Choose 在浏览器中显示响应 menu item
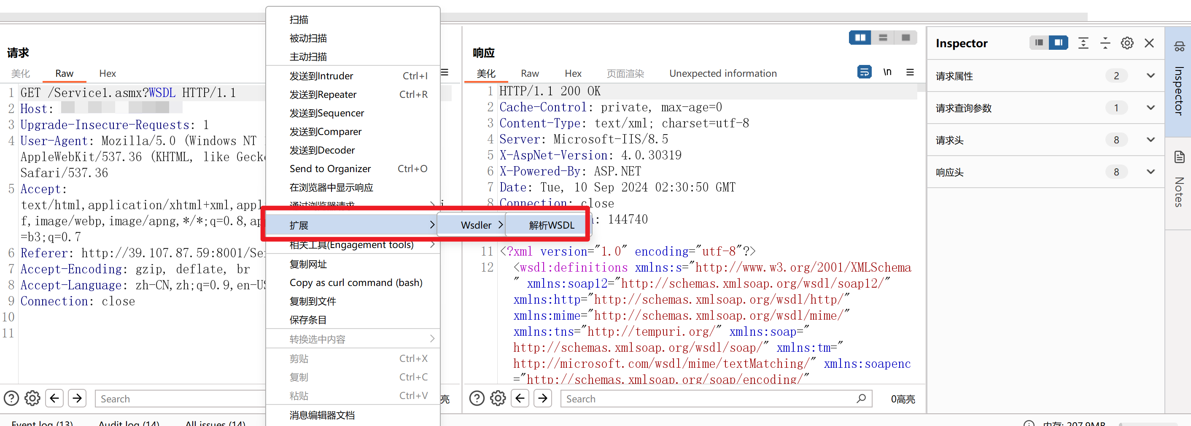1191x426 pixels. pos(353,187)
